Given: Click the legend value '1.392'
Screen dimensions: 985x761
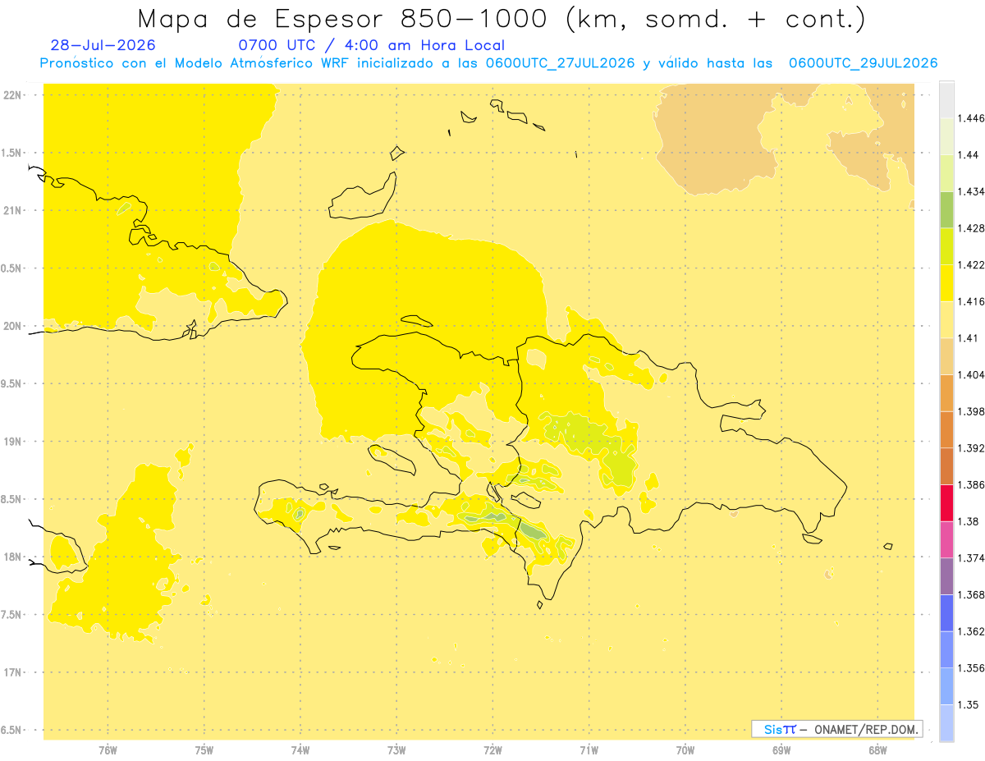Looking at the screenshot, I should (971, 448).
